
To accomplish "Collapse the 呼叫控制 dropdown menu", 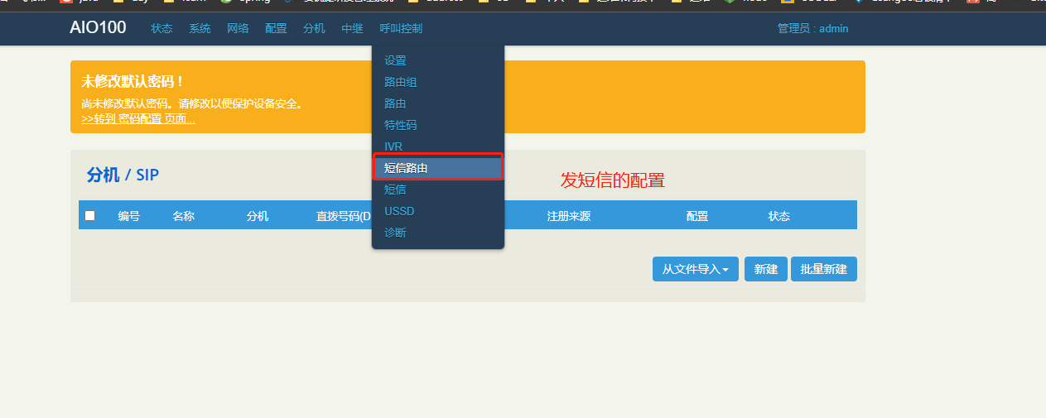I will pyautogui.click(x=401, y=29).
